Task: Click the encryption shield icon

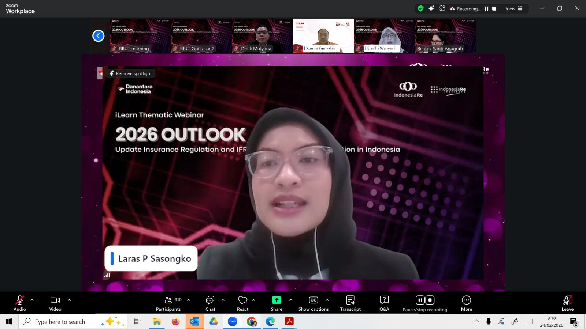Action: [420, 8]
